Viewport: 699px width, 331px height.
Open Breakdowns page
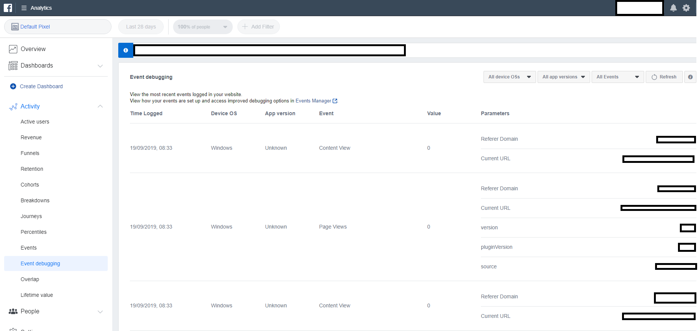point(35,200)
